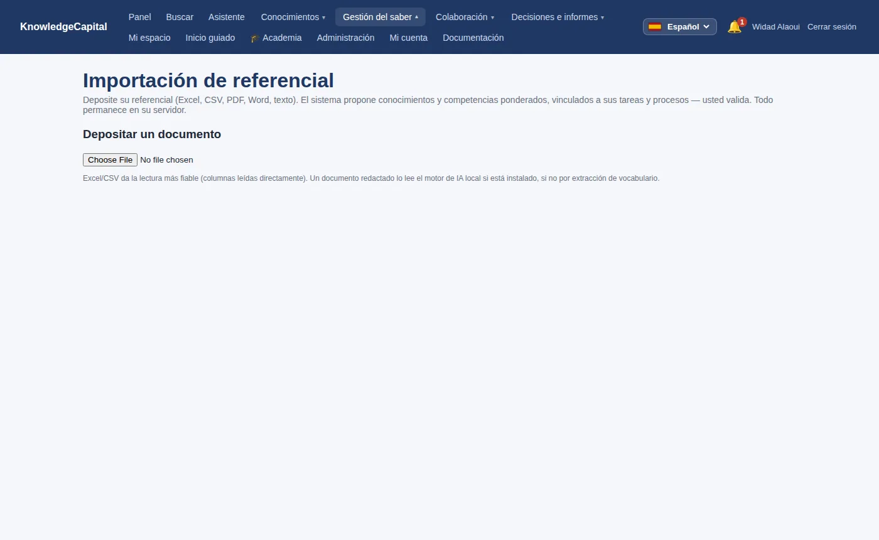
Task: Click the Academia graduation cap icon
Action: [x=255, y=38]
